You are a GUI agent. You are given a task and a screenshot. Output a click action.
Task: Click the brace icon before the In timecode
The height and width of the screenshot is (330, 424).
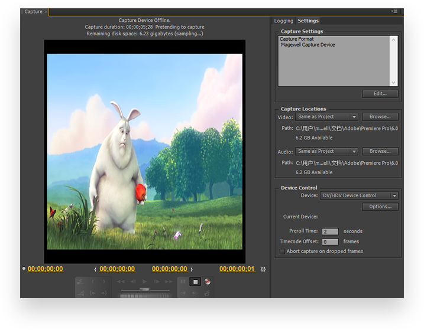click(x=95, y=269)
